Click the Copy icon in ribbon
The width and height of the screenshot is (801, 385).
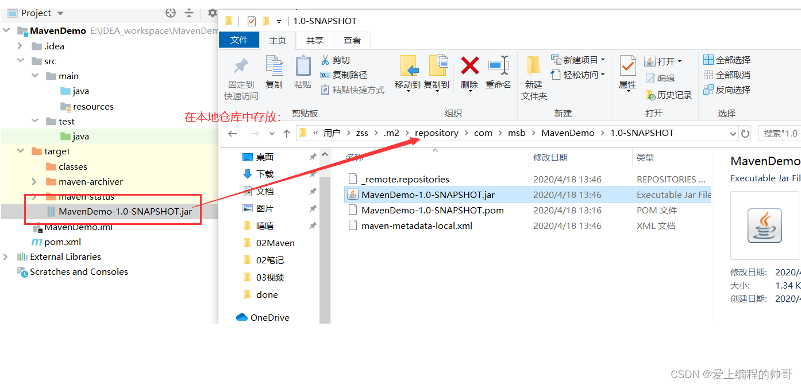click(274, 67)
